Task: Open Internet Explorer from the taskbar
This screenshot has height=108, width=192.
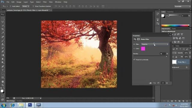Action: coord(12,105)
